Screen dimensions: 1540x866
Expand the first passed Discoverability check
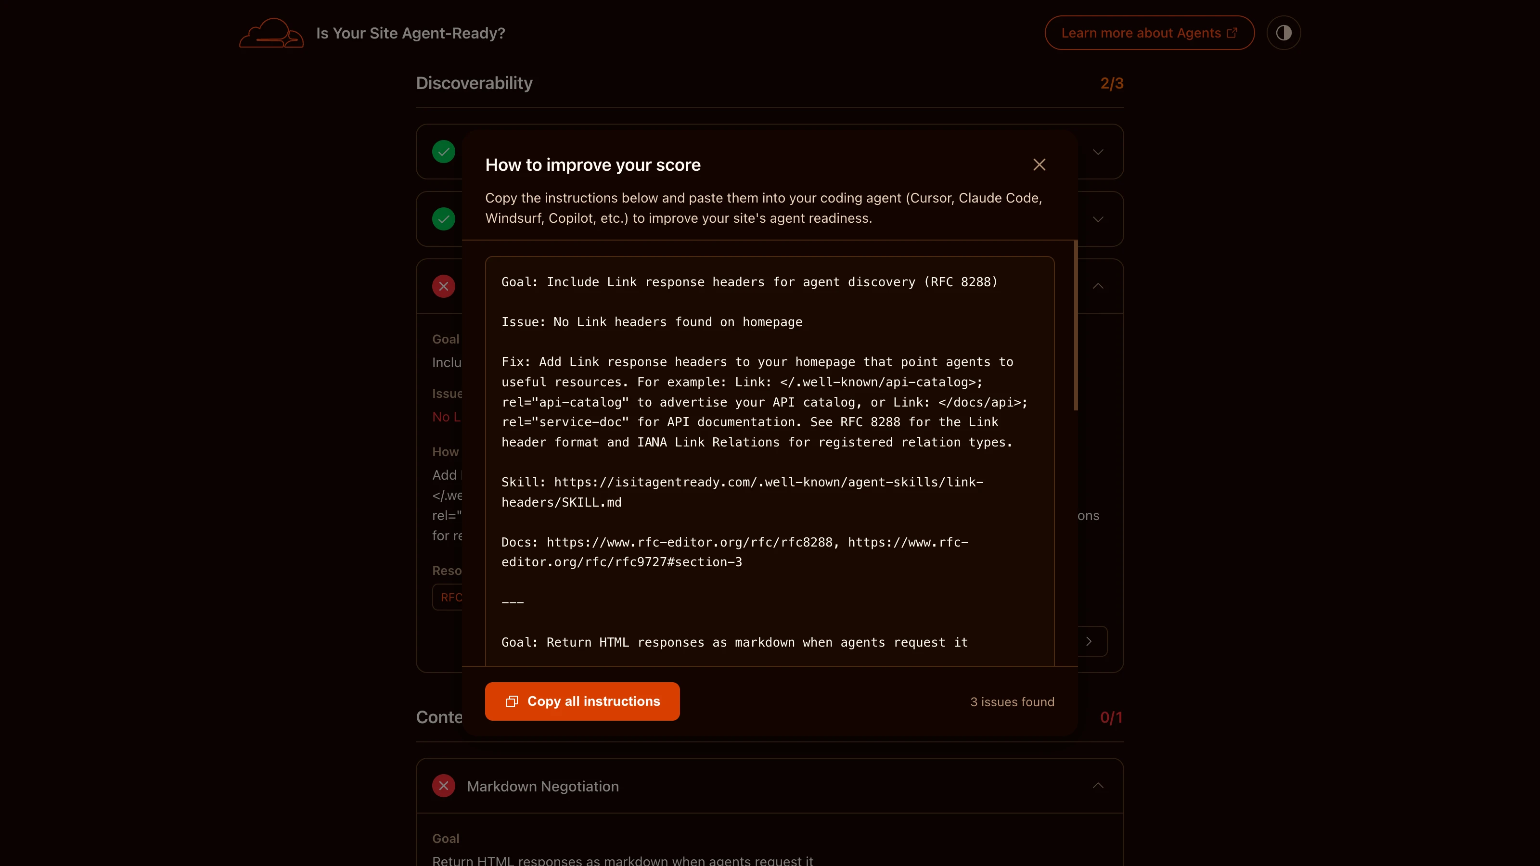(x=1098, y=152)
